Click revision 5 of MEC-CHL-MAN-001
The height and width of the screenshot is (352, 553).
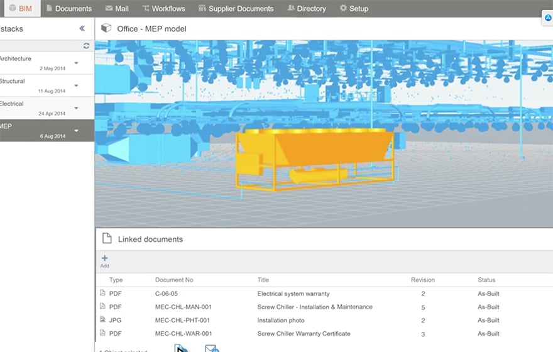tap(423, 307)
